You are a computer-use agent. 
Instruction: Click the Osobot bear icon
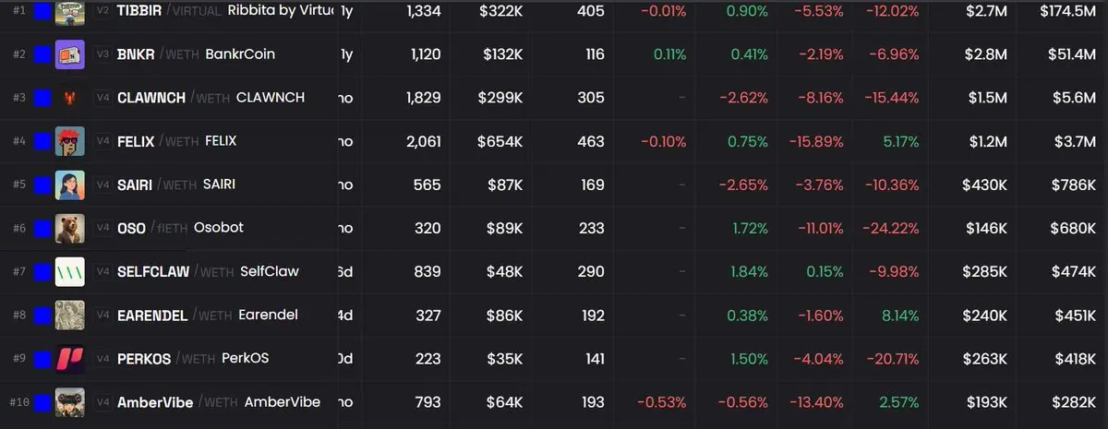[x=70, y=228]
